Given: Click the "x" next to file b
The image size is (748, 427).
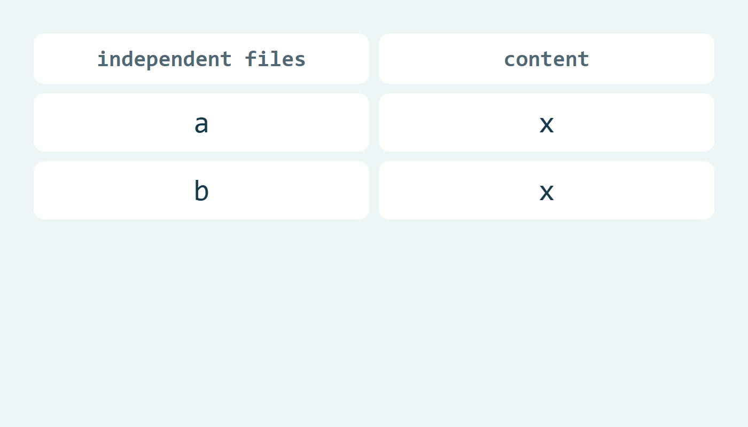Looking at the screenshot, I should click(547, 192).
